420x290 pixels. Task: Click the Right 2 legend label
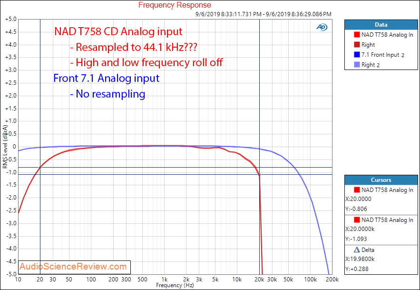point(371,65)
